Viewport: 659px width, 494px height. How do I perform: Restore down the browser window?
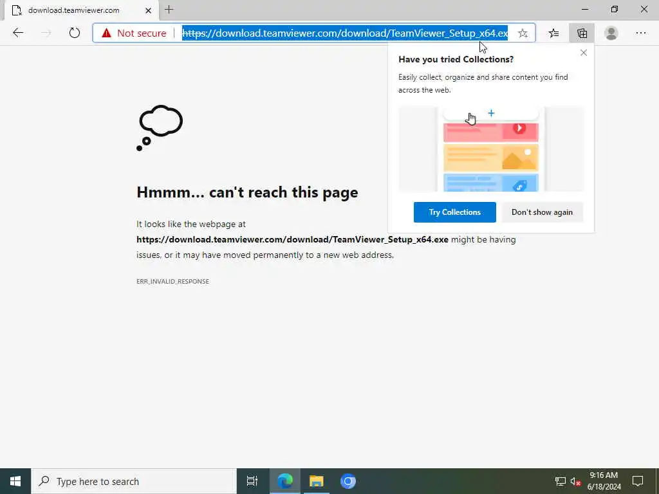click(615, 9)
